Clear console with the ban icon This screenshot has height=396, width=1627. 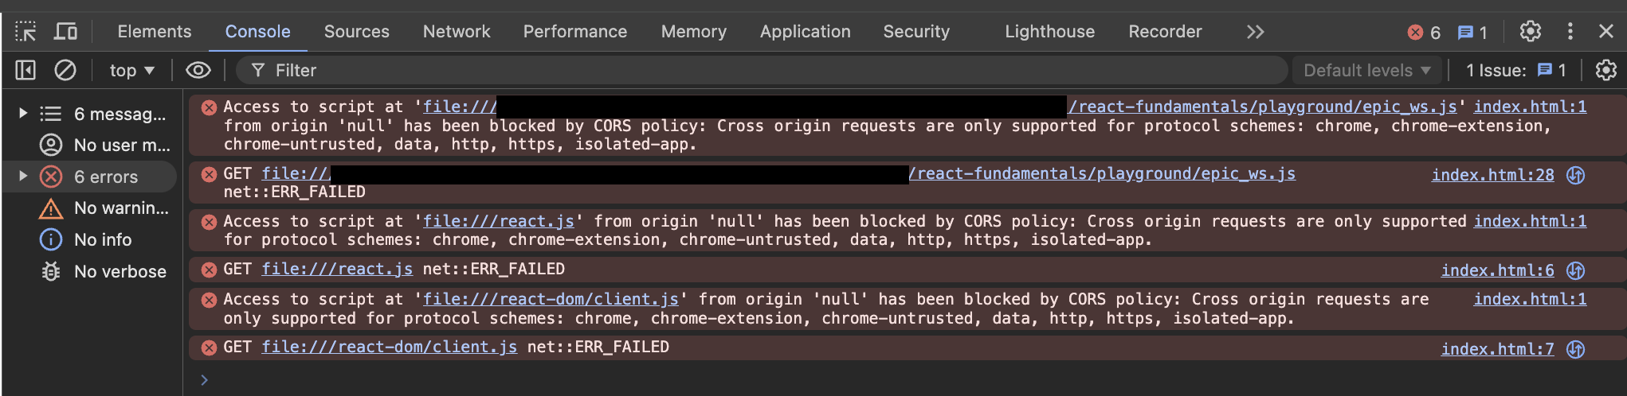click(65, 71)
